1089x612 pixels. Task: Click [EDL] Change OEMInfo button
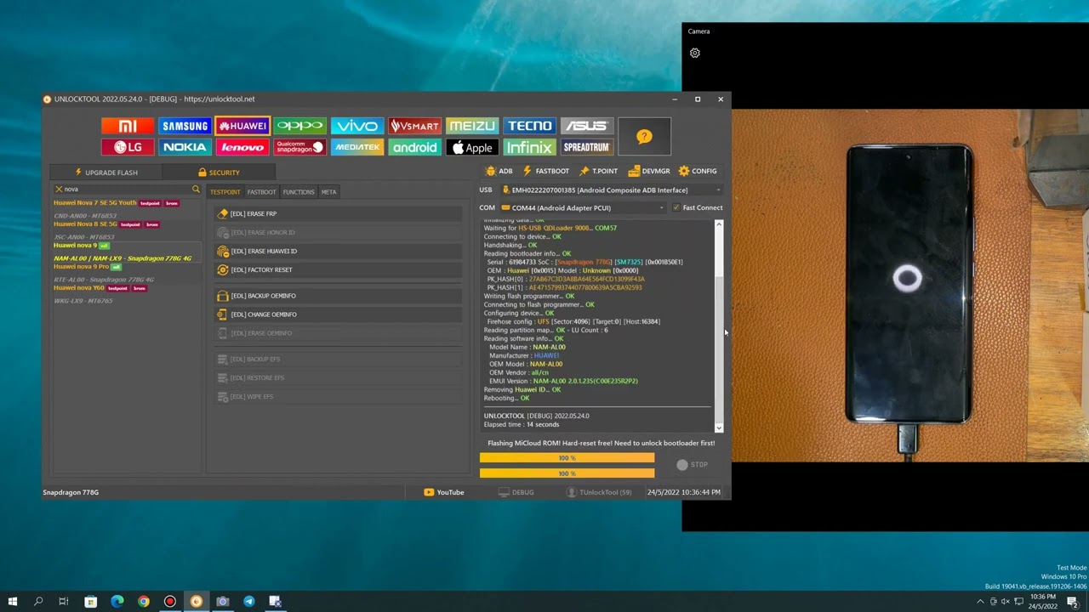(339, 314)
